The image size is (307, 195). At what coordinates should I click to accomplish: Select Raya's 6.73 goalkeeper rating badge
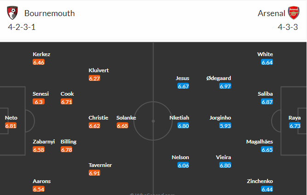[295, 126]
